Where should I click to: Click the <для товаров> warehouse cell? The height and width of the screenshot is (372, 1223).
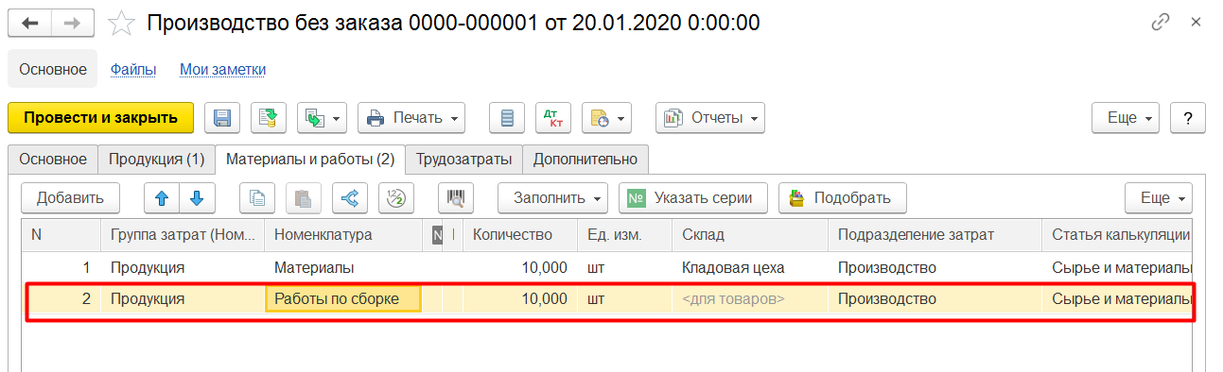point(749,299)
